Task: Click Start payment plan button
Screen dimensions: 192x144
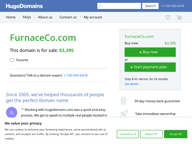Action: tap(150, 67)
